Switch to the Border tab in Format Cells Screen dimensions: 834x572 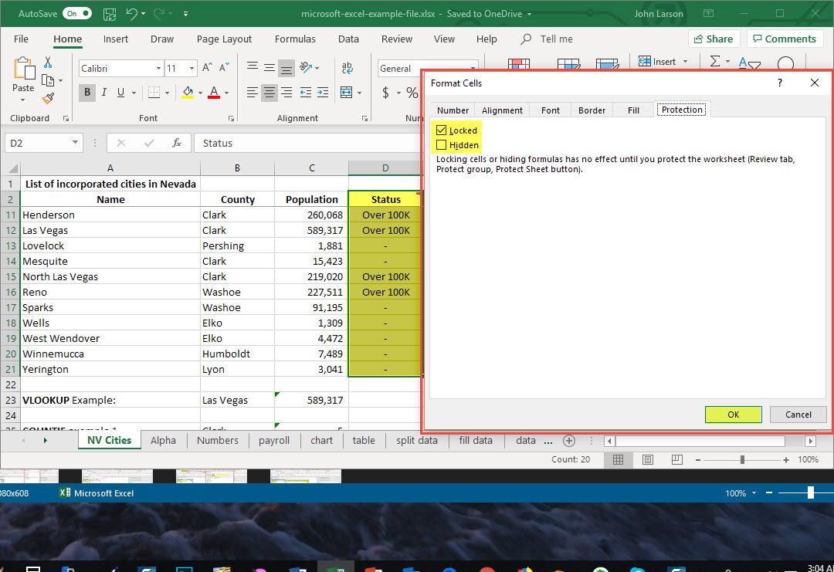[x=592, y=110]
